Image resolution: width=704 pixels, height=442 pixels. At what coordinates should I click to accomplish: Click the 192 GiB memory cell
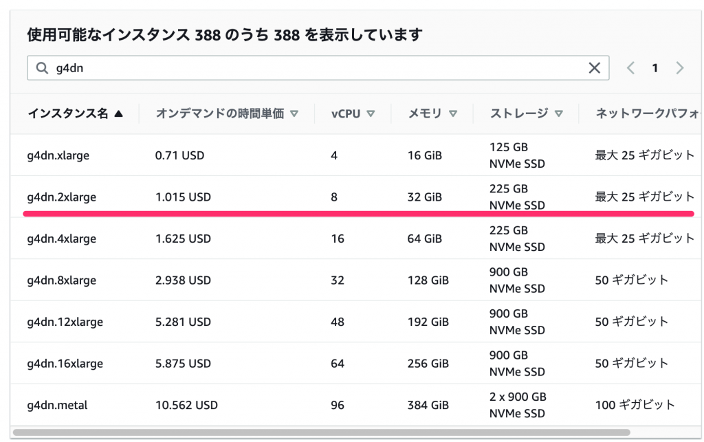coord(428,322)
